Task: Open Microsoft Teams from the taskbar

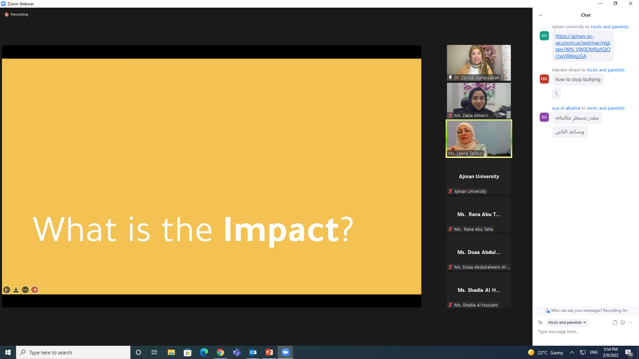Action: pos(237,352)
